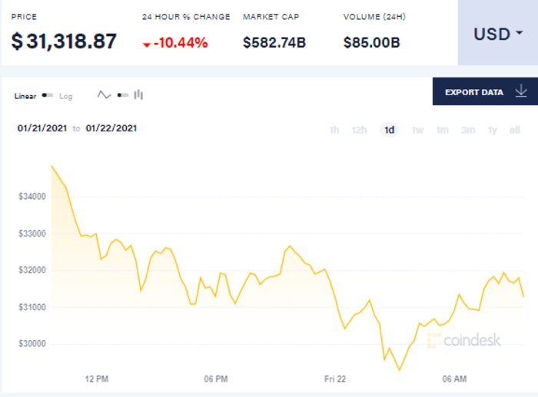Click the download arrow icon
Screen dimensions: 538x397
tap(520, 92)
